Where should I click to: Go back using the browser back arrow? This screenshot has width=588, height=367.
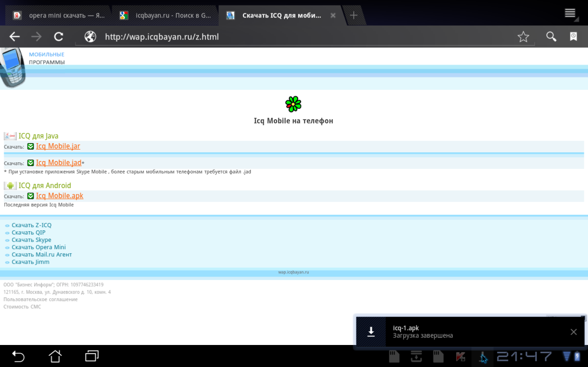tap(15, 37)
